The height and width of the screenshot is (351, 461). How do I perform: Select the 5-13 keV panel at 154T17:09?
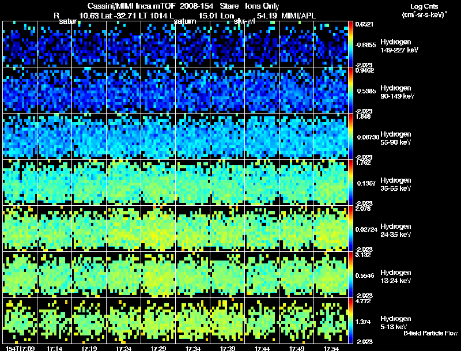[20, 321]
